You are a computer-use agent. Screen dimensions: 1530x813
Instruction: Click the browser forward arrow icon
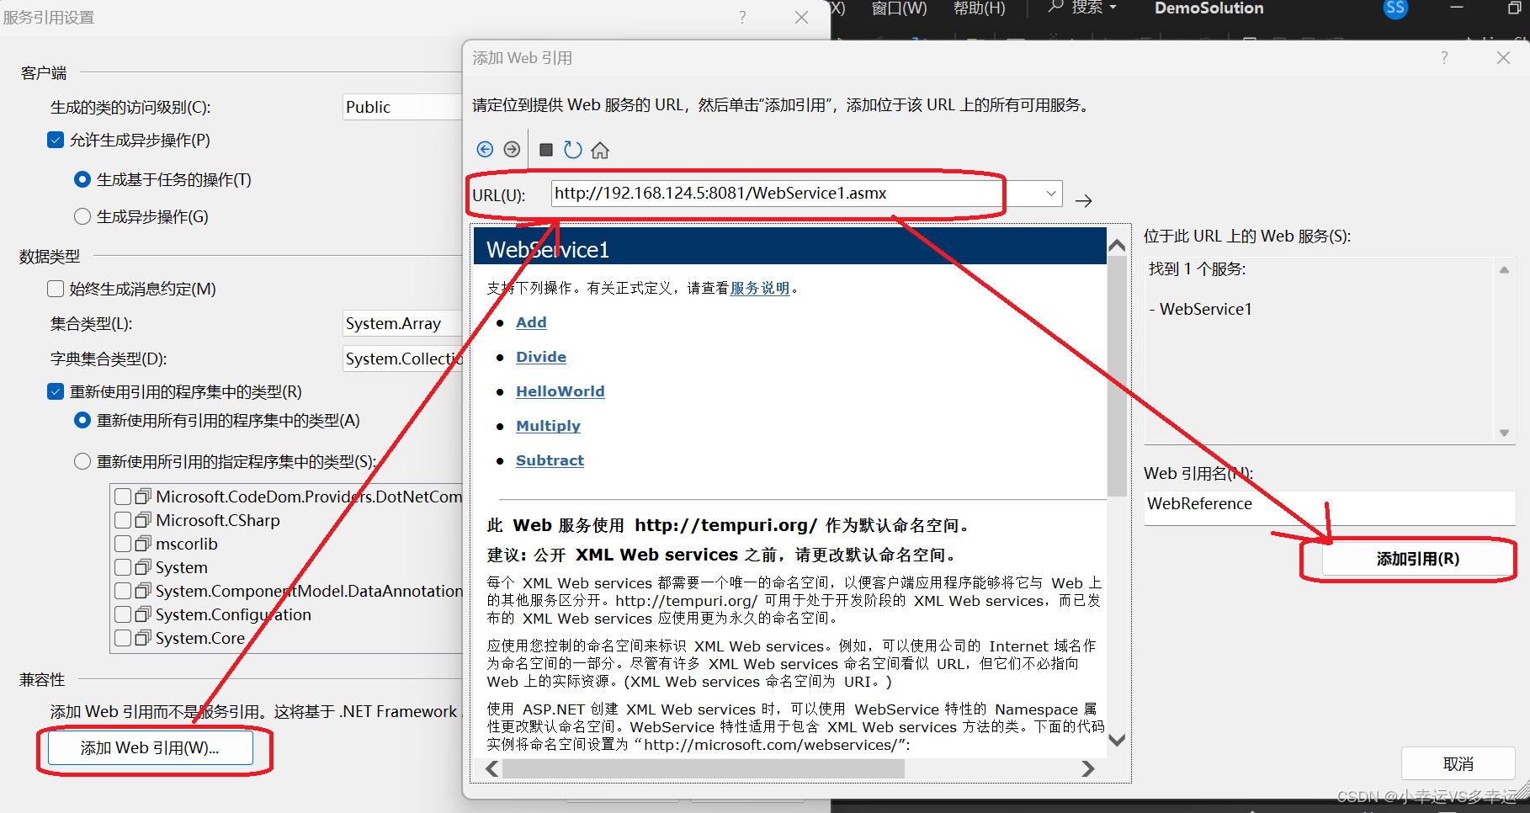[512, 149]
